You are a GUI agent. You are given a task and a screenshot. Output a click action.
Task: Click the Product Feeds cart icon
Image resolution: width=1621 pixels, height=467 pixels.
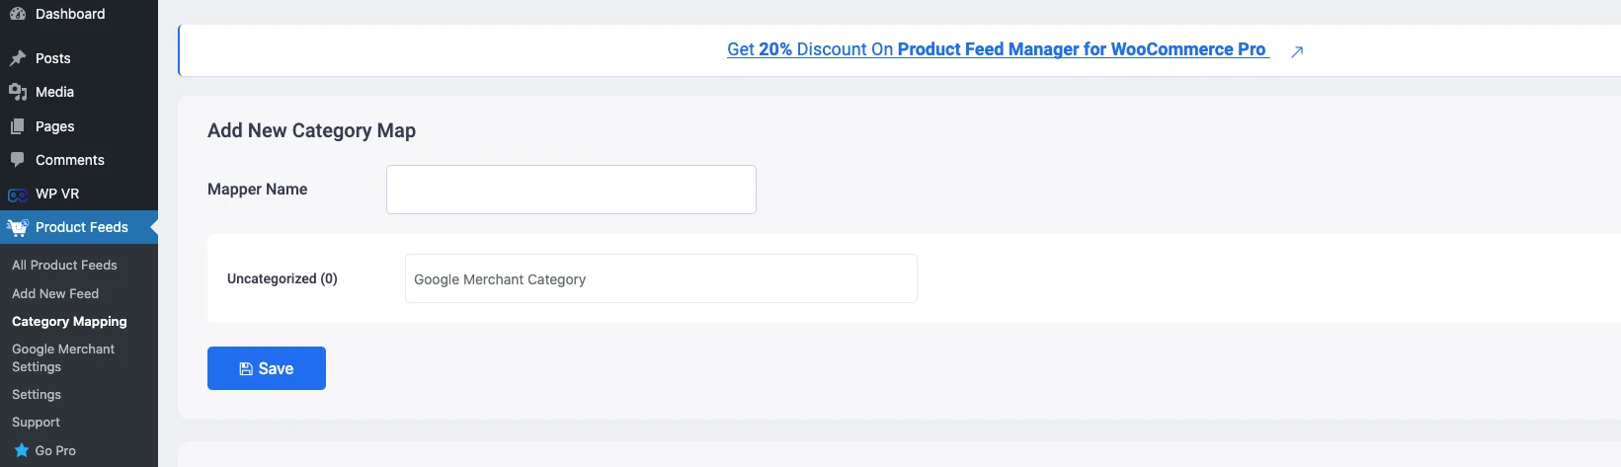(17, 227)
